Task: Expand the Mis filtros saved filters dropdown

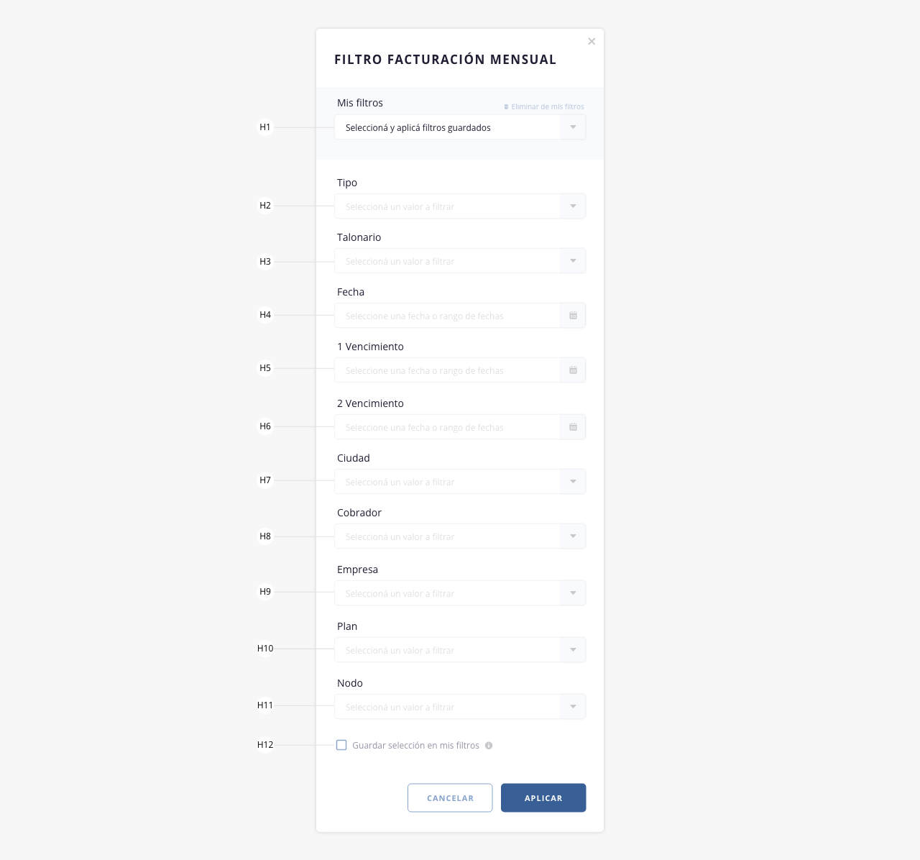Action: click(x=460, y=127)
